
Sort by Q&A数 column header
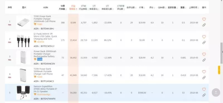tap(162, 7)
